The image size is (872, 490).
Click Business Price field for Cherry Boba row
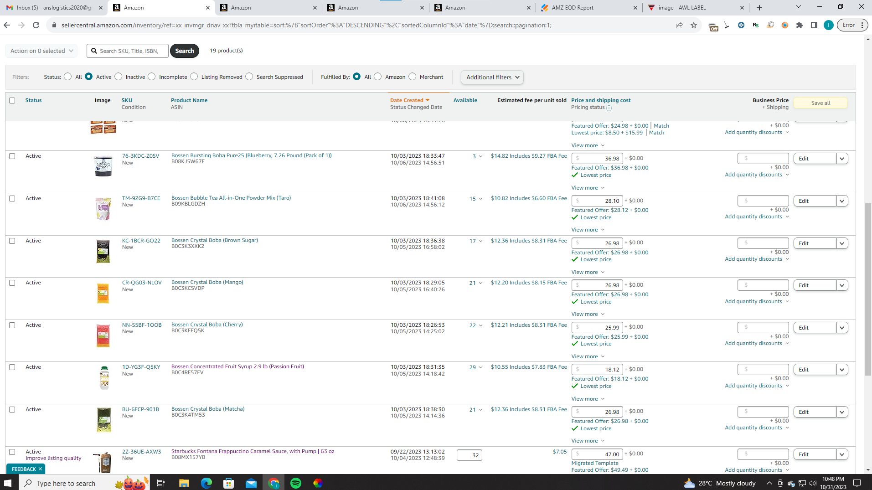point(763,327)
